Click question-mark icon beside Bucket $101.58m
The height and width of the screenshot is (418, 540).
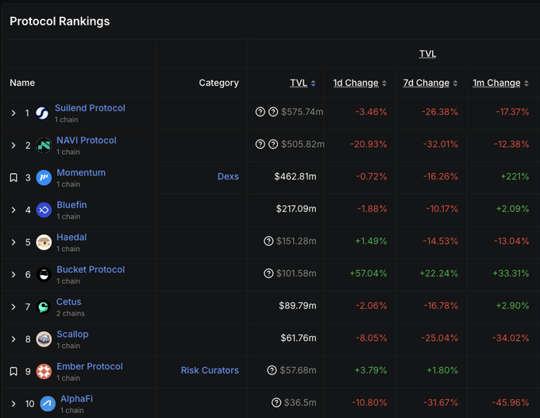[268, 273]
